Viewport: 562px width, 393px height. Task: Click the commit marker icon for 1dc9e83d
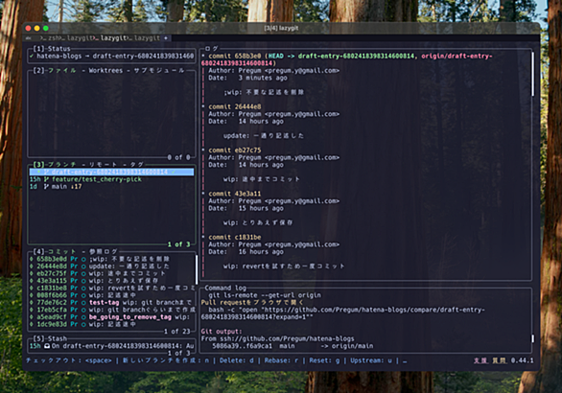[x=32, y=324]
